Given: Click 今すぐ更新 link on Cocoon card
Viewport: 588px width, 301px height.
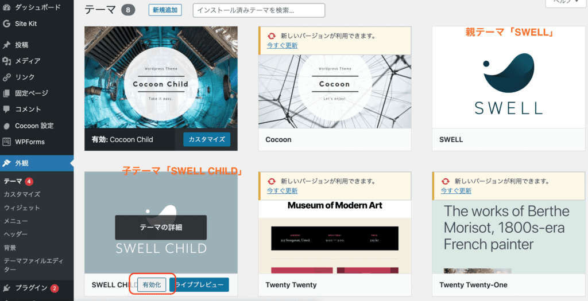Looking at the screenshot, I should coord(283,45).
